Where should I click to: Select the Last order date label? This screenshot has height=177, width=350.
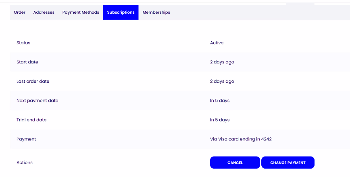pyautogui.click(x=33, y=81)
